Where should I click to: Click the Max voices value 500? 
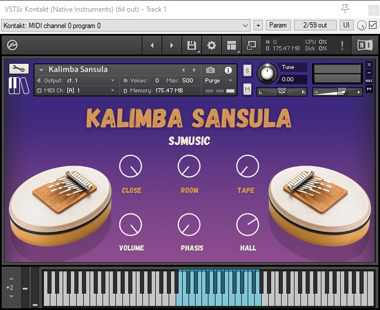187,80
